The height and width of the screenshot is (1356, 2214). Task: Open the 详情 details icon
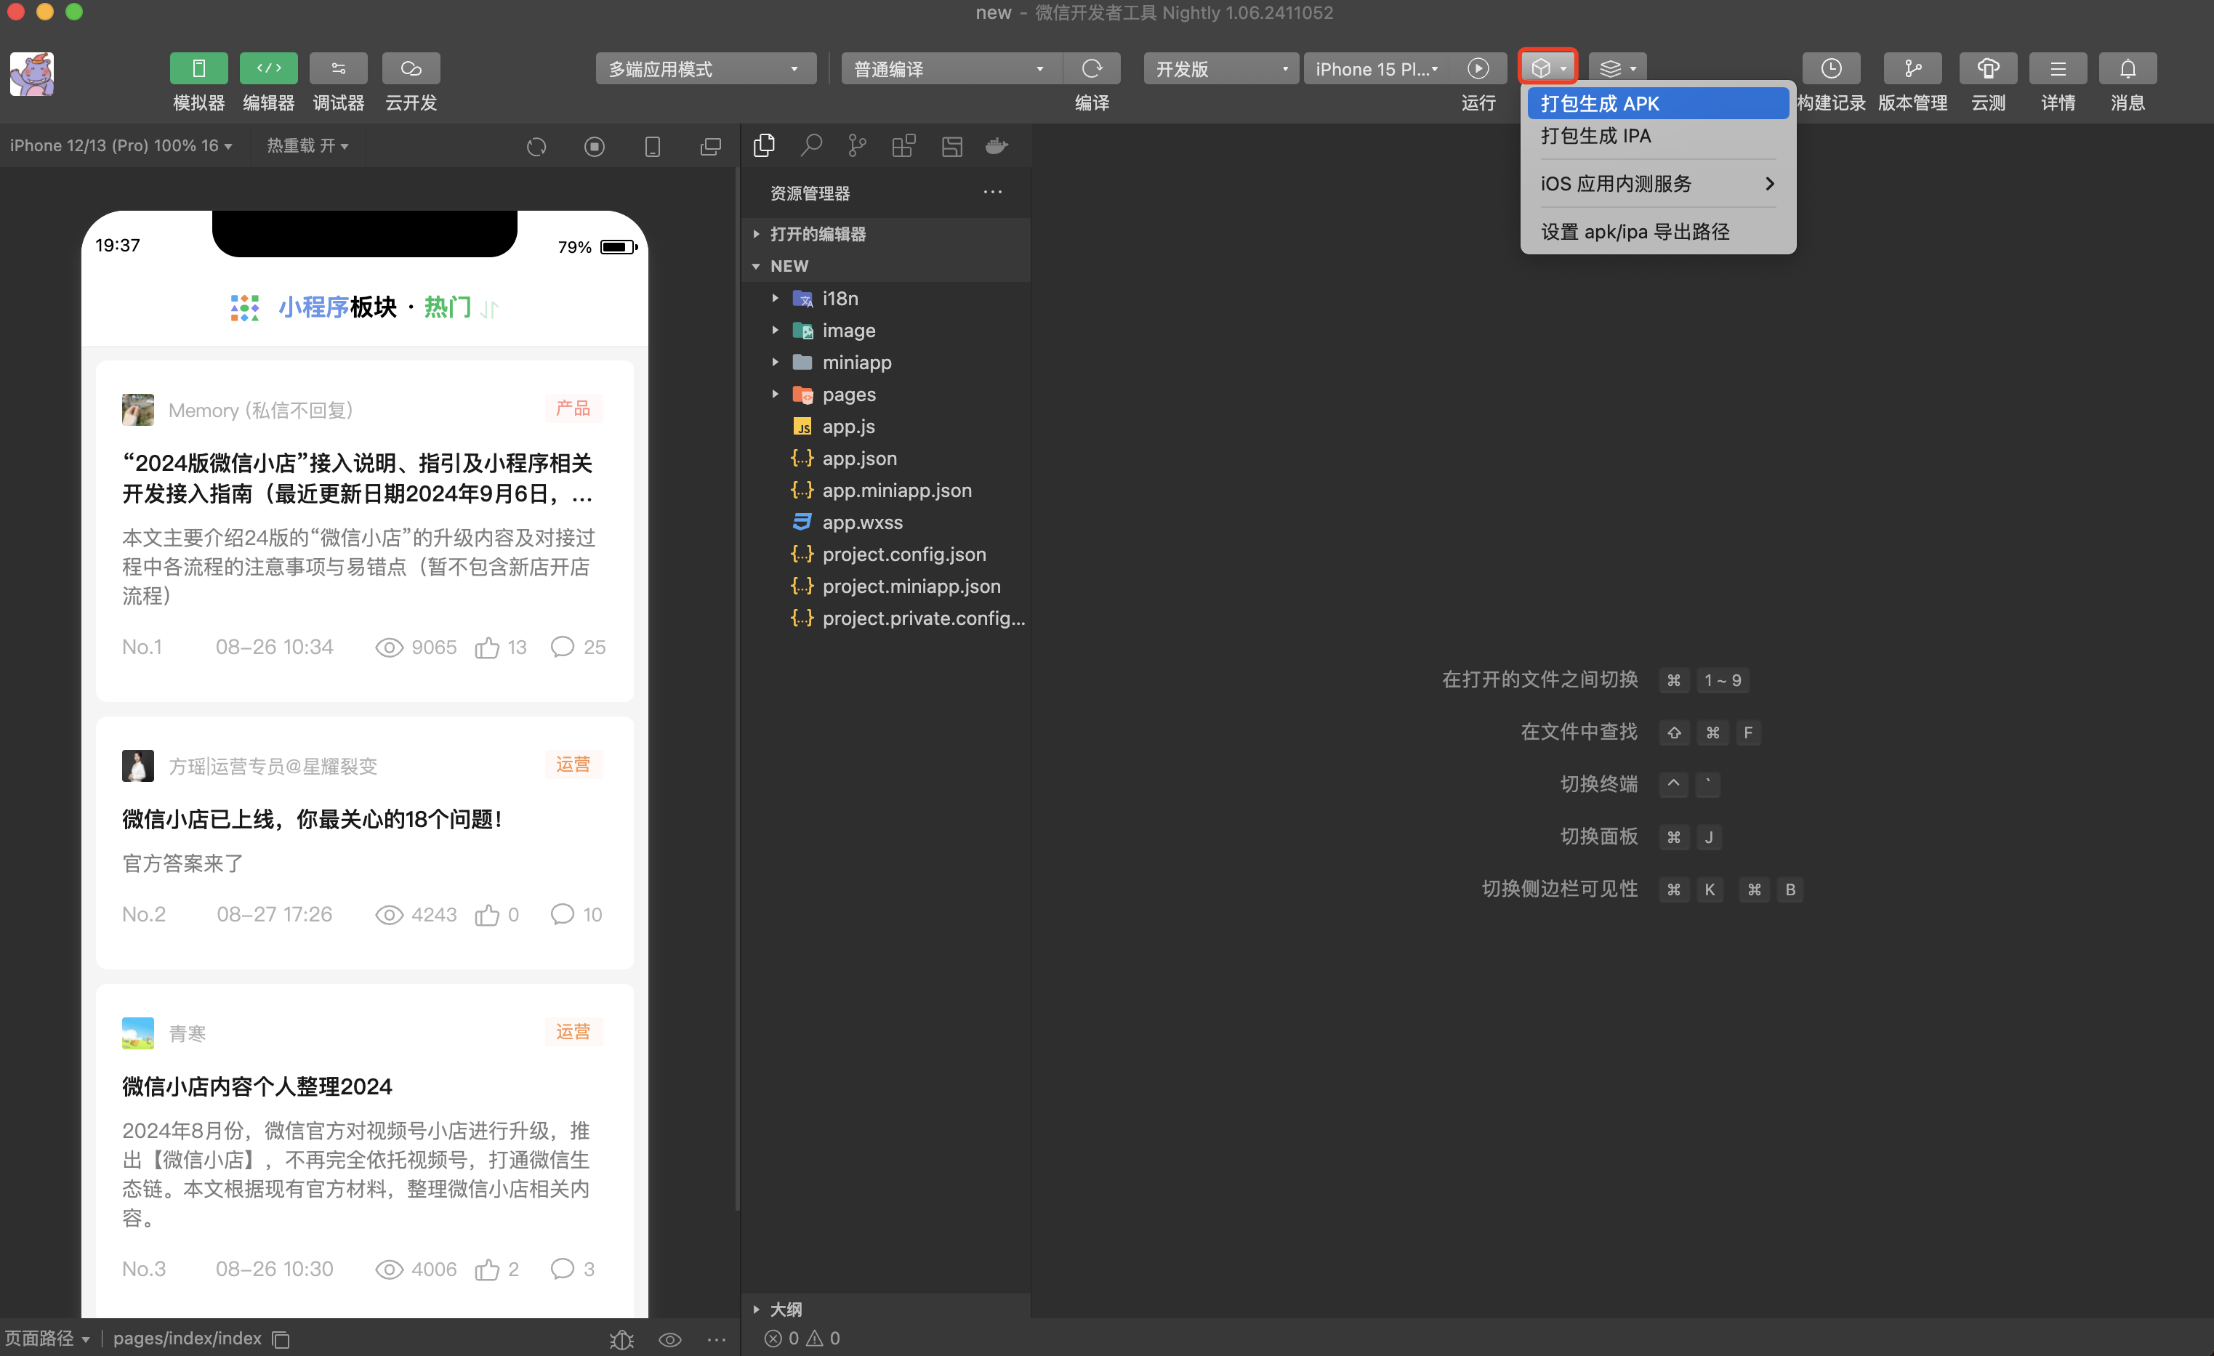[x=2058, y=68]
